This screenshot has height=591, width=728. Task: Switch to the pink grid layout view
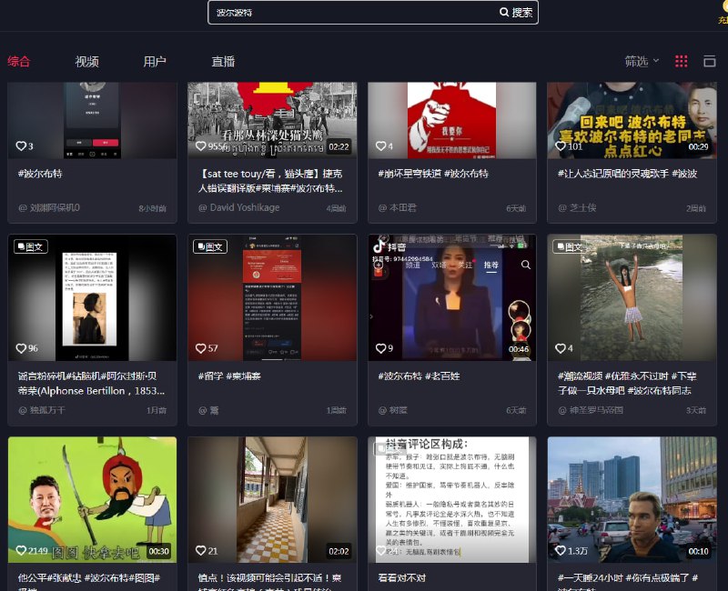coord(681,61)
